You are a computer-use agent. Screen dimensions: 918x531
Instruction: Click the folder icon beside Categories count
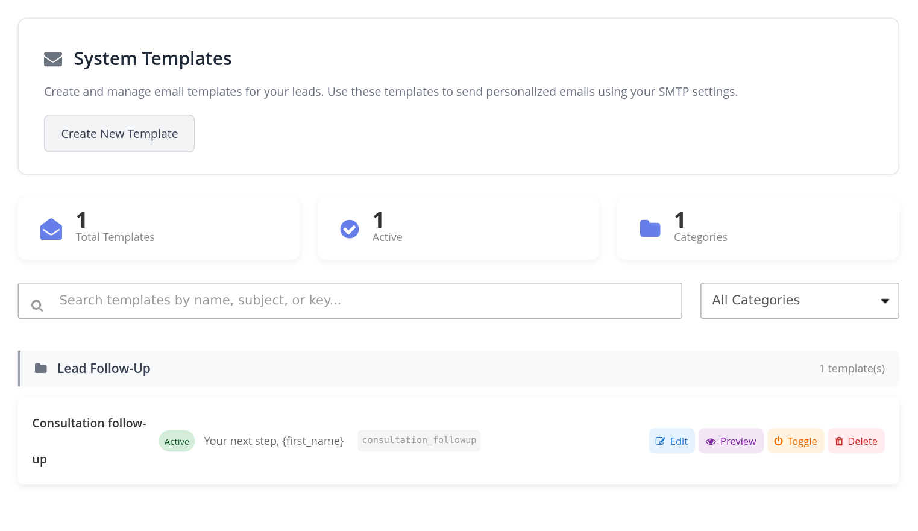coord(650,229)
